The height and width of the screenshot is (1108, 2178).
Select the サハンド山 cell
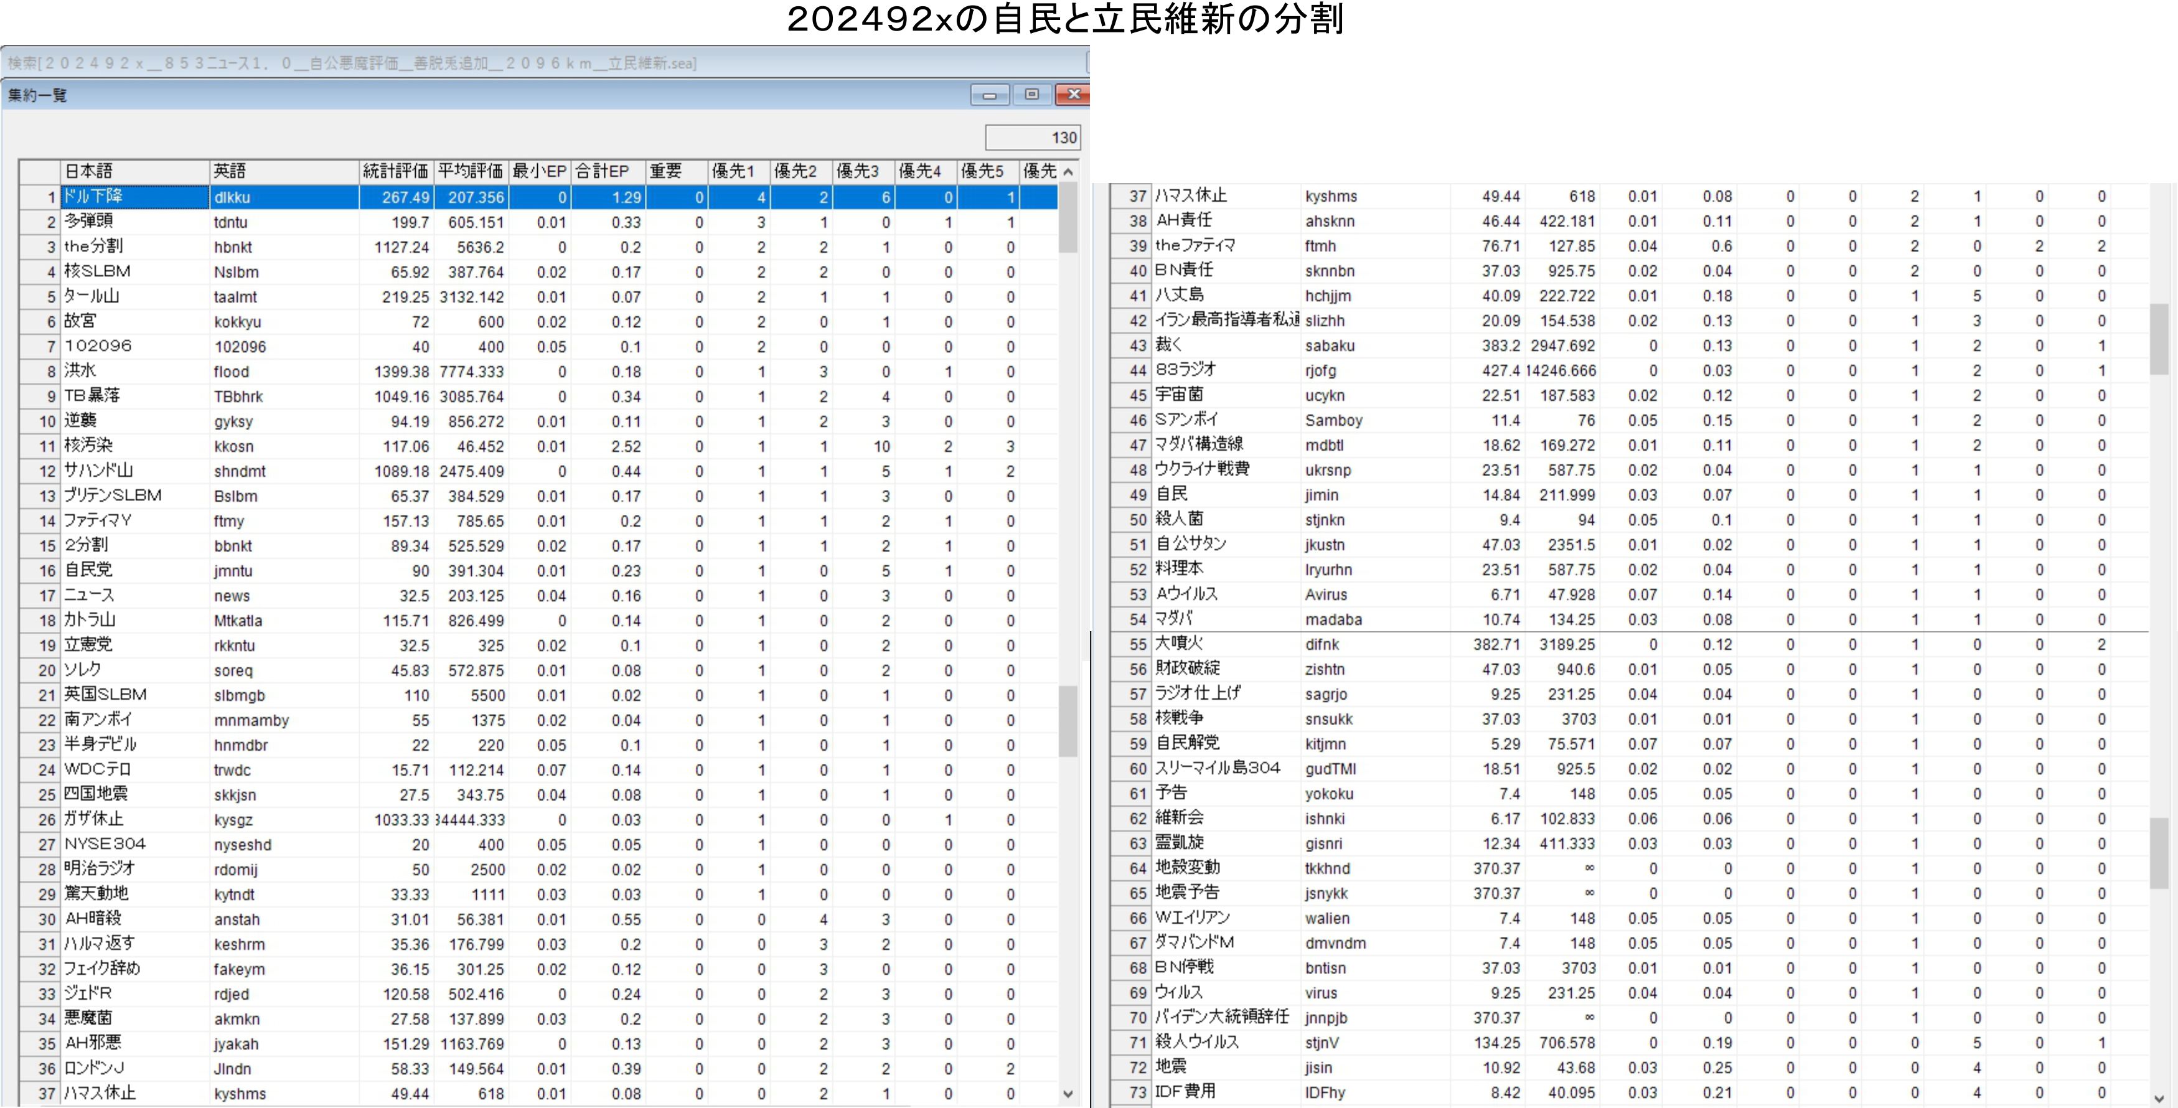tap(134, 470)
